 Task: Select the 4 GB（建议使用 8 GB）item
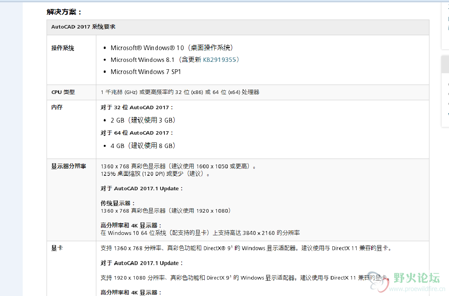[x=143, y=146]
